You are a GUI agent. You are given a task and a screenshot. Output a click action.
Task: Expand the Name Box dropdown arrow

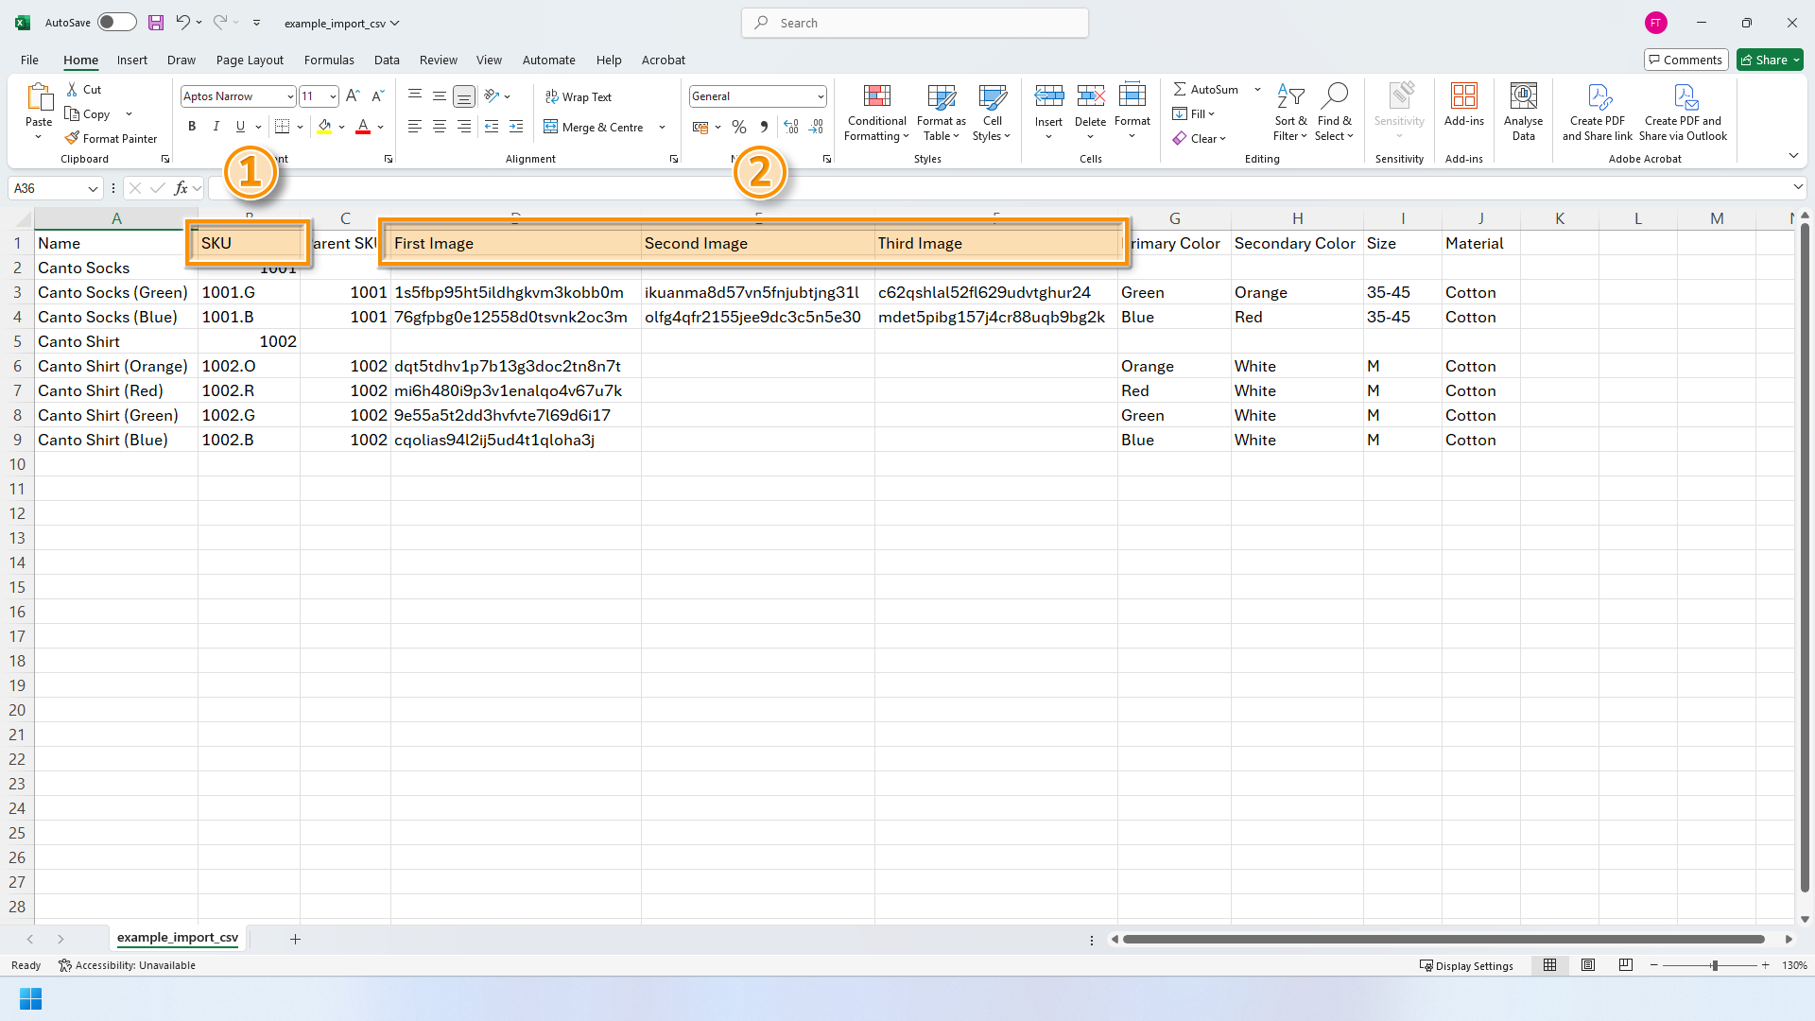(x=93, y=188)
